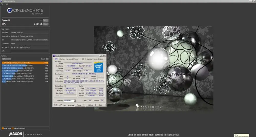Image resolution: width=256 pixels, height=137 pixels.
Task: Click the CPU-Z title bar icon
Action: (54, 56)
